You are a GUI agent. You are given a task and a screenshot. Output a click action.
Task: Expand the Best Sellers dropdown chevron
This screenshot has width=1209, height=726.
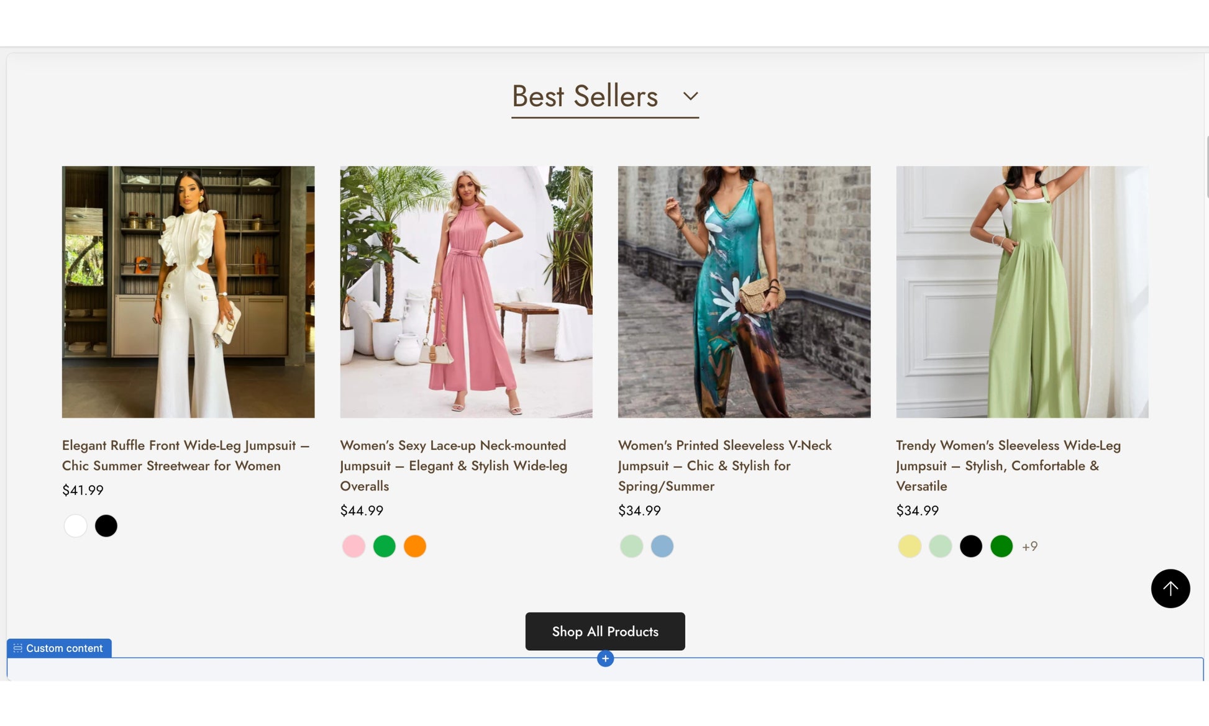click(690, 96)
